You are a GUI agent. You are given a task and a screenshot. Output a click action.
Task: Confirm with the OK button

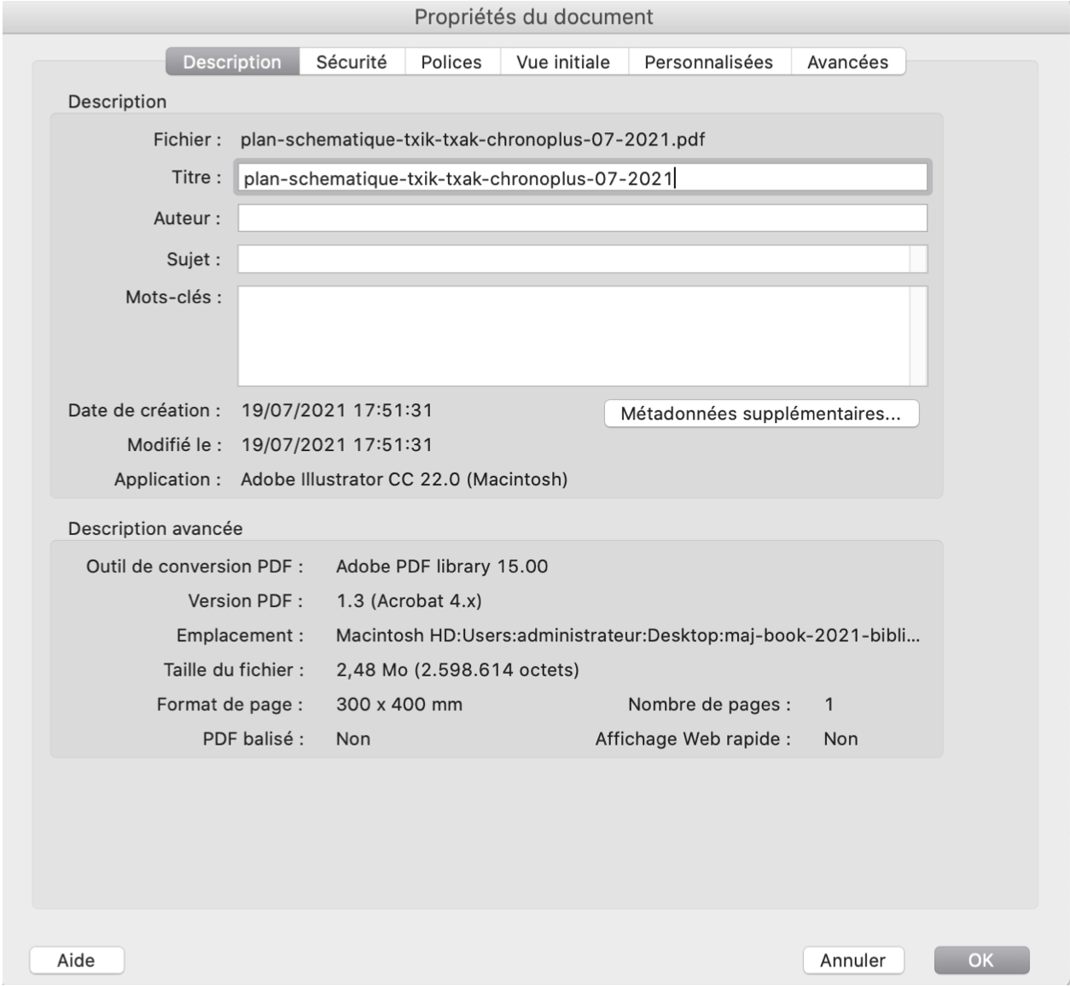tap(981, 960)
